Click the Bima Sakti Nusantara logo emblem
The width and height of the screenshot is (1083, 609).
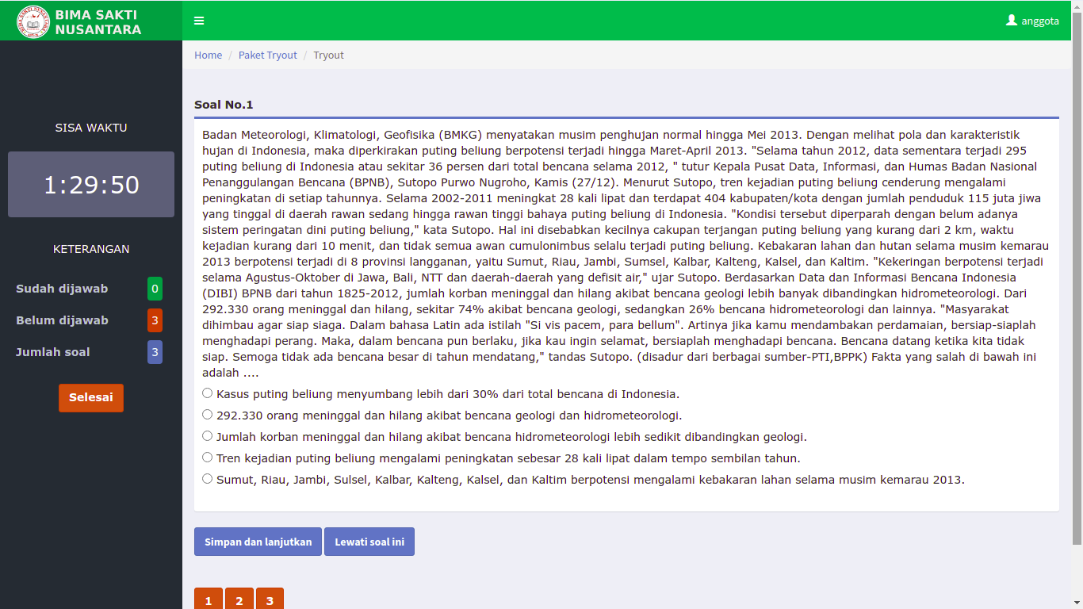click(33, 21)
